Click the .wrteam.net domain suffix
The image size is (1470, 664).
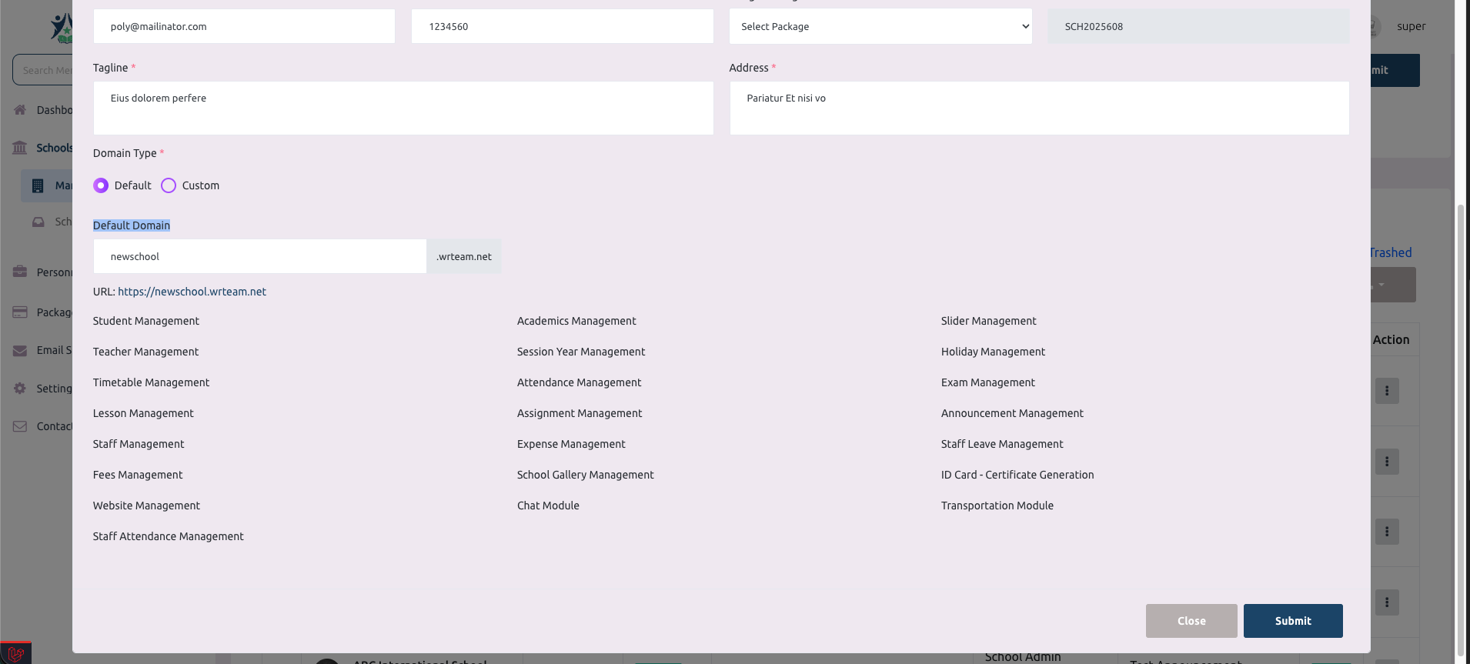(x=464, y=256)
